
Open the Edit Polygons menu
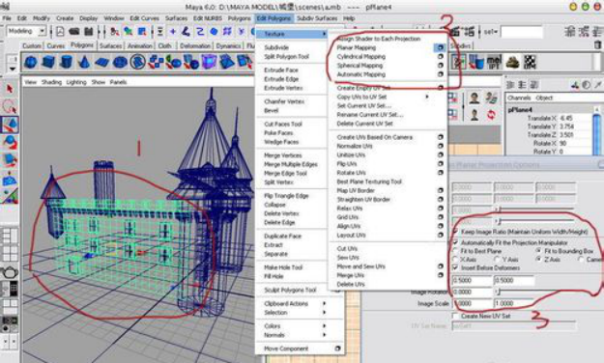(273, 18)
